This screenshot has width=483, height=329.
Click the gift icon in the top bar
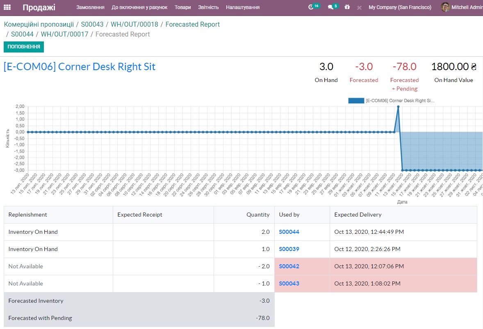click(x=347, y=7)
